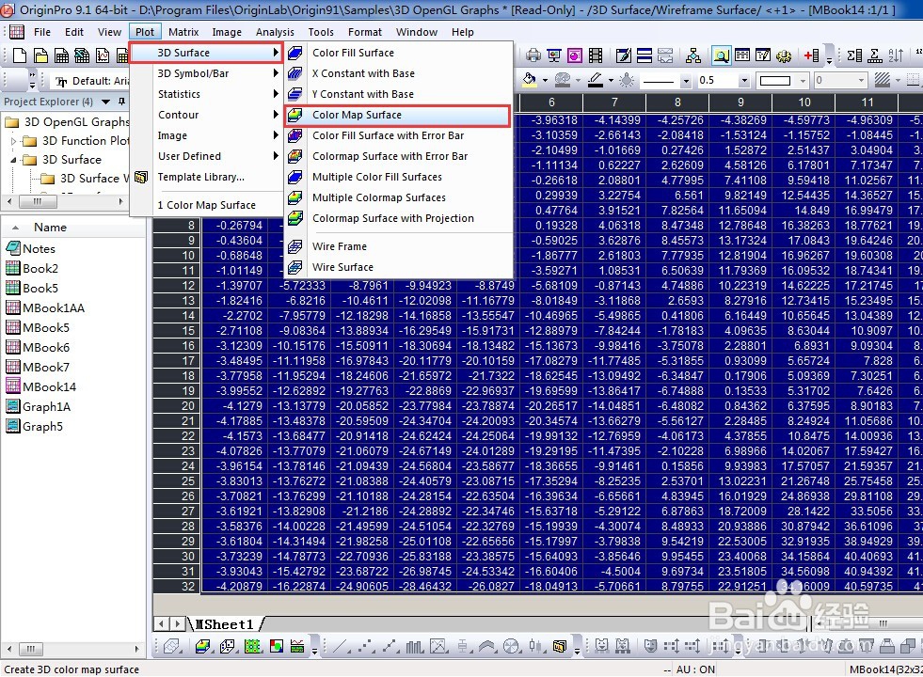Open the Project Explorer panel dropdown arrow
Image resolution: width=923 pixels, height=677 pixels.
(x=106, y=102)
